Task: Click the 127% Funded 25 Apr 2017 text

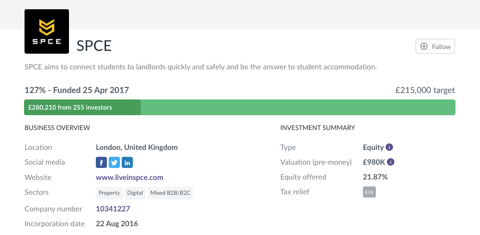Action: (77, 90)
